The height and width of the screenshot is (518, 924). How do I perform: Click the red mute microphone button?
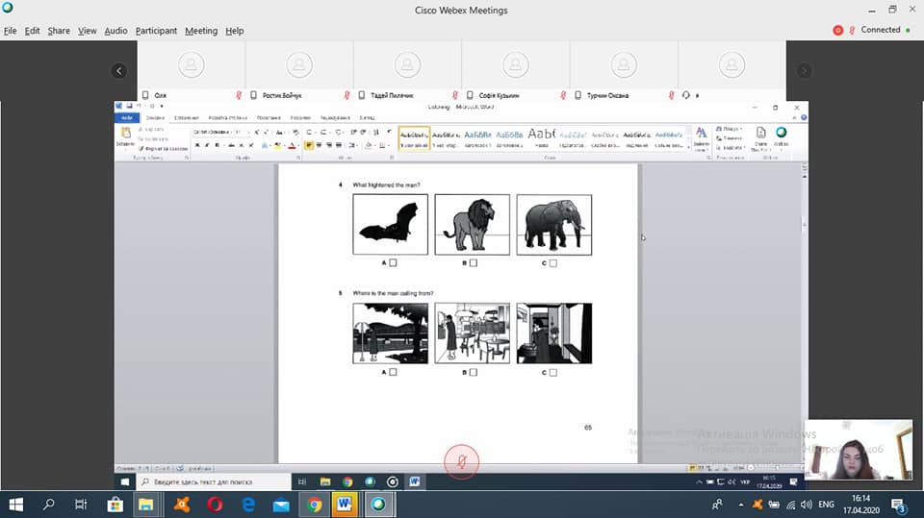point(461,461)
